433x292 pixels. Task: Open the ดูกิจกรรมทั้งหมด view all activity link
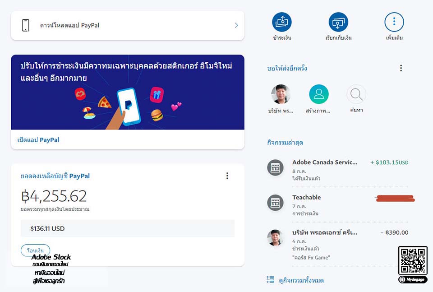301,280
